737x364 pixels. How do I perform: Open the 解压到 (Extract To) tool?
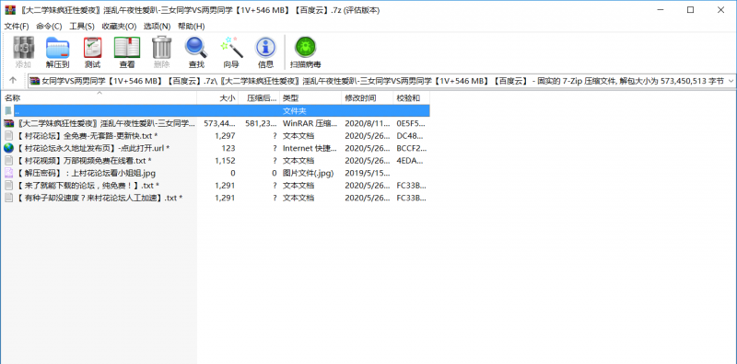click(57, 52)
